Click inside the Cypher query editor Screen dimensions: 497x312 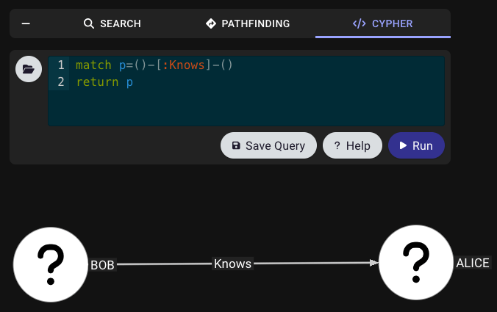coord(246,91)
